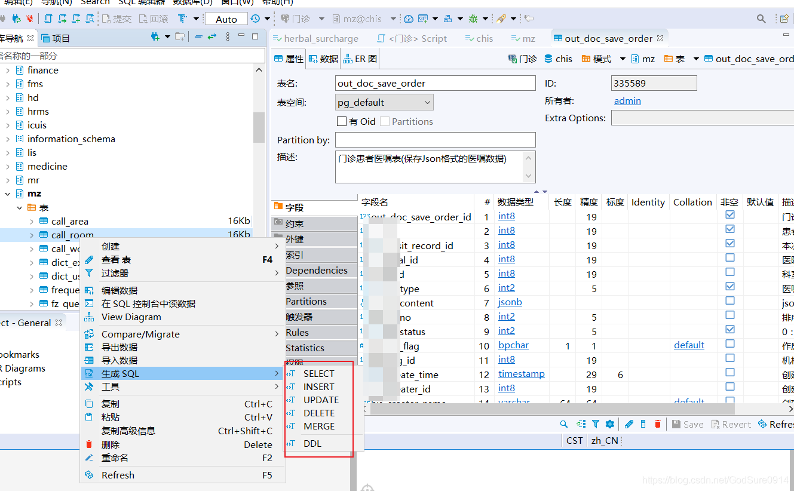This screenshot has height=491, width=794.
Task: Toggle 非空 checkbox in row 6
Action: tap(729, 287)
